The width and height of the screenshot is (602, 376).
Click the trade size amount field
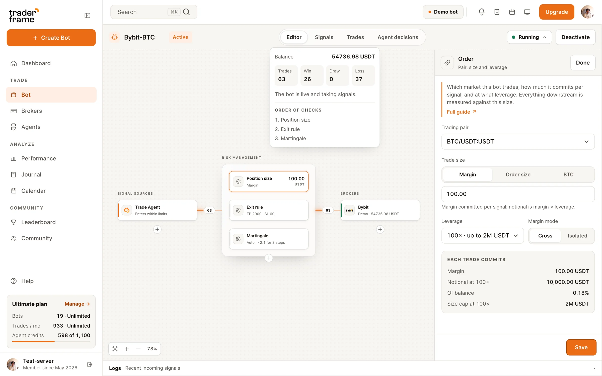click(x=518, y=194)
